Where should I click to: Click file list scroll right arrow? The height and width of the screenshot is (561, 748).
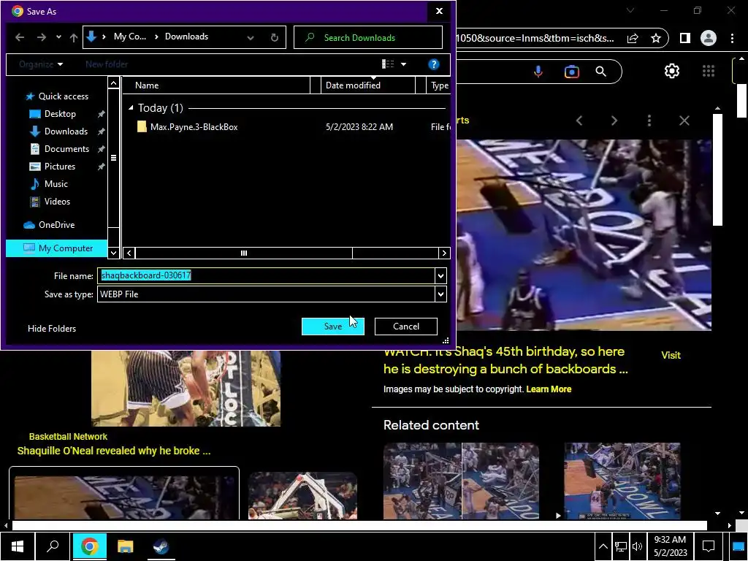[443, 253]
